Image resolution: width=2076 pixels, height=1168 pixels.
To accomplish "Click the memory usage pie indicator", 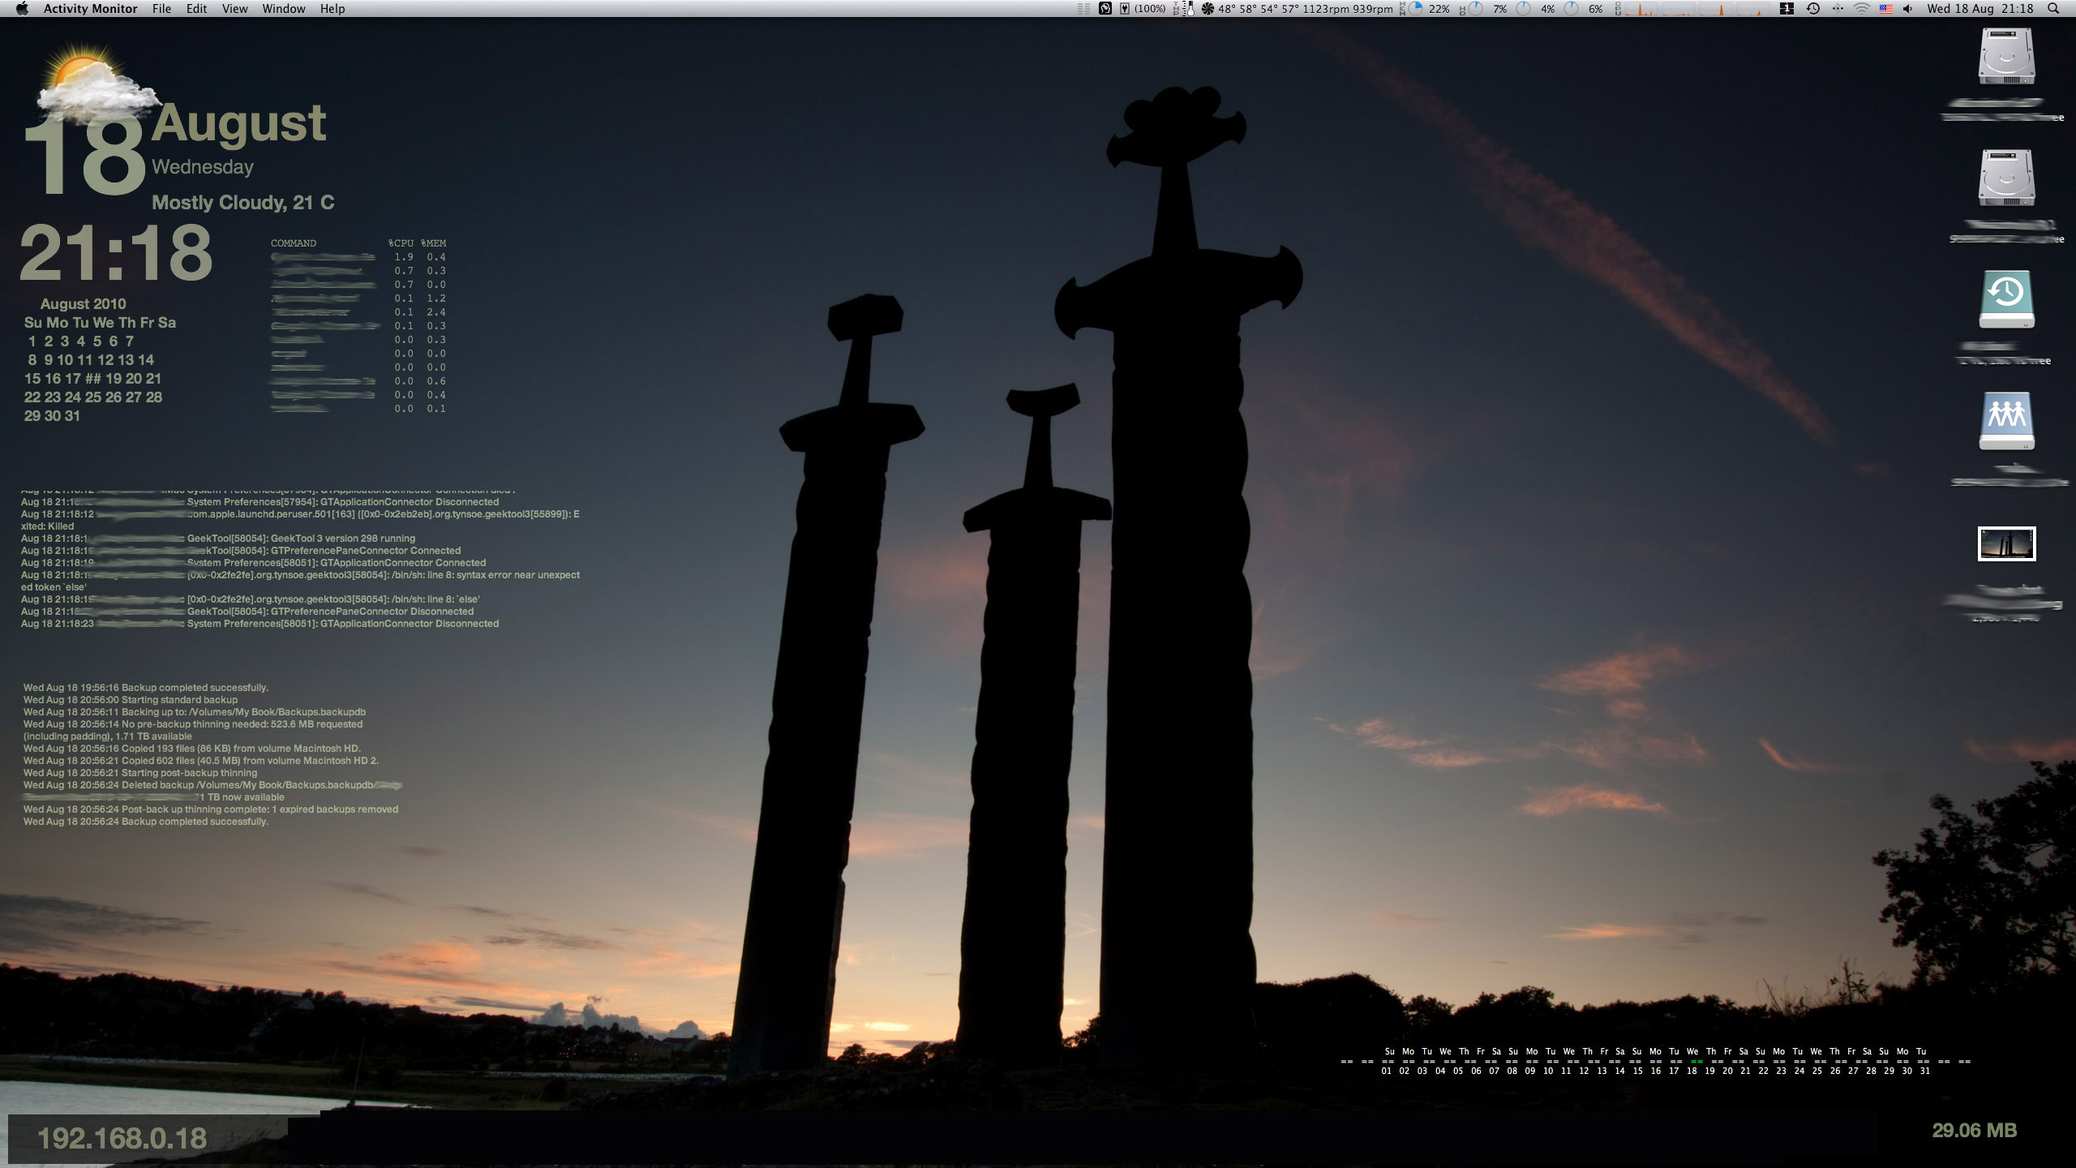I will 1416,9.
